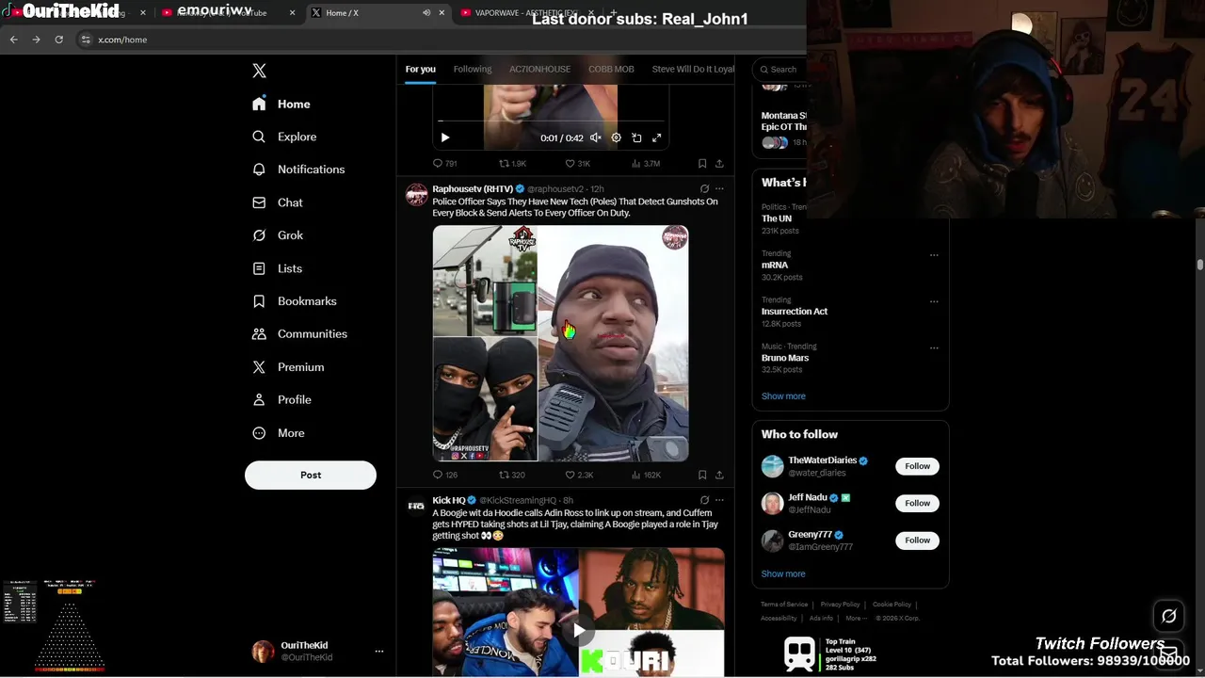Repost Raphousetv post with 320 reposts
The image size is (1205, 678).
[x=512, y=476]
